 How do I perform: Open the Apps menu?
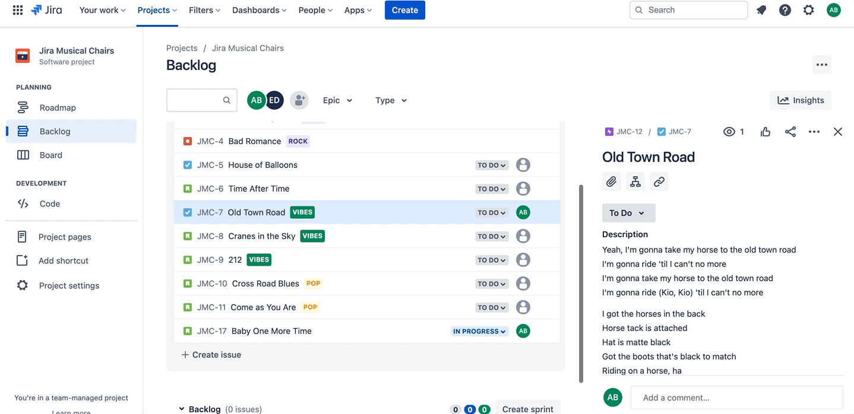pos(358,10)
